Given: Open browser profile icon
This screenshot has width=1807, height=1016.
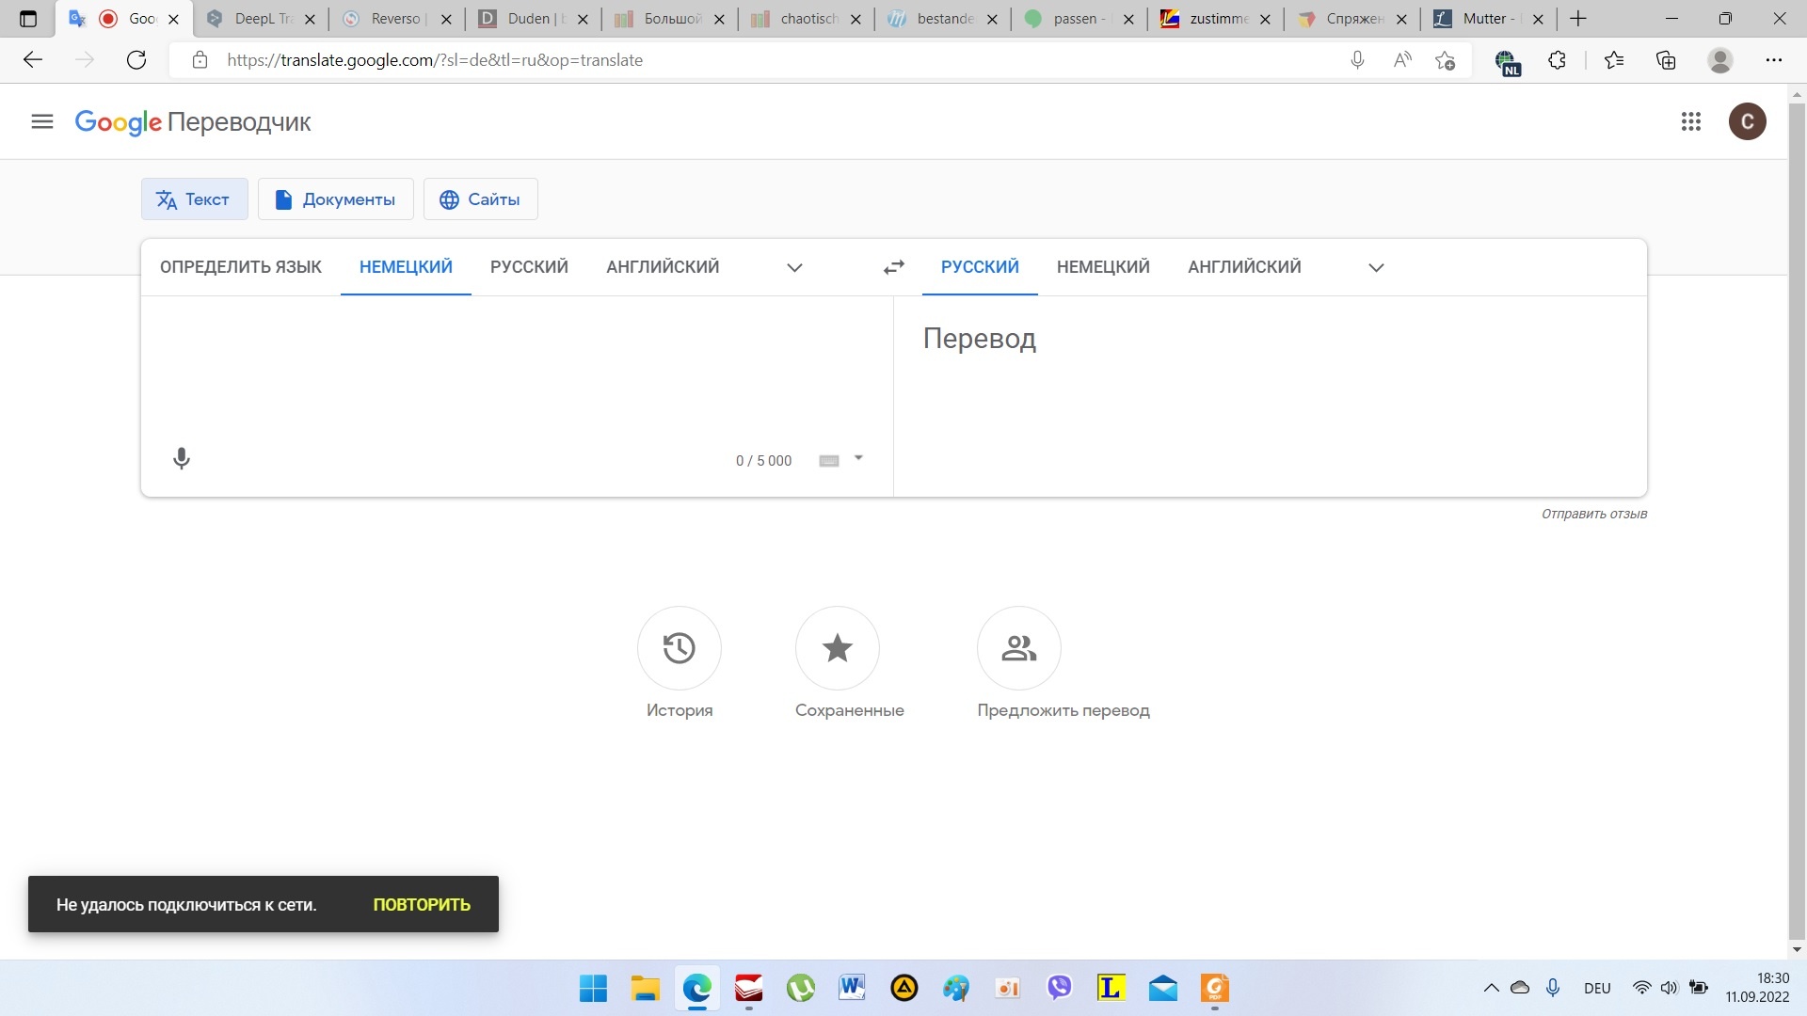Looking at the screenshot, I should 1720,60.
